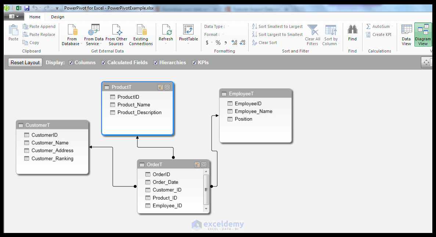Click the diagram fit-to-screen navigation icon

(x=426, y=62)
